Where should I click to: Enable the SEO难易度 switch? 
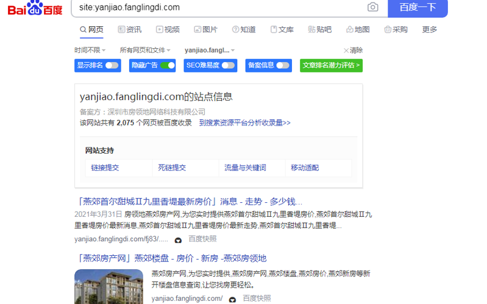(x=228, y=65)
